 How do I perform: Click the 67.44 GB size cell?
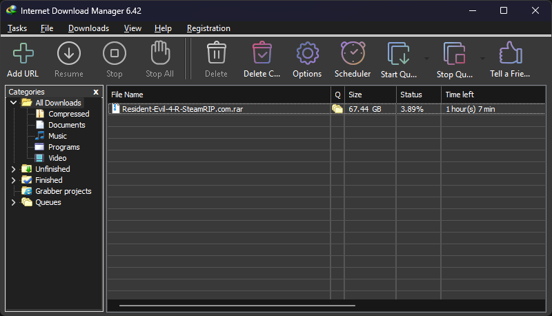365,109
